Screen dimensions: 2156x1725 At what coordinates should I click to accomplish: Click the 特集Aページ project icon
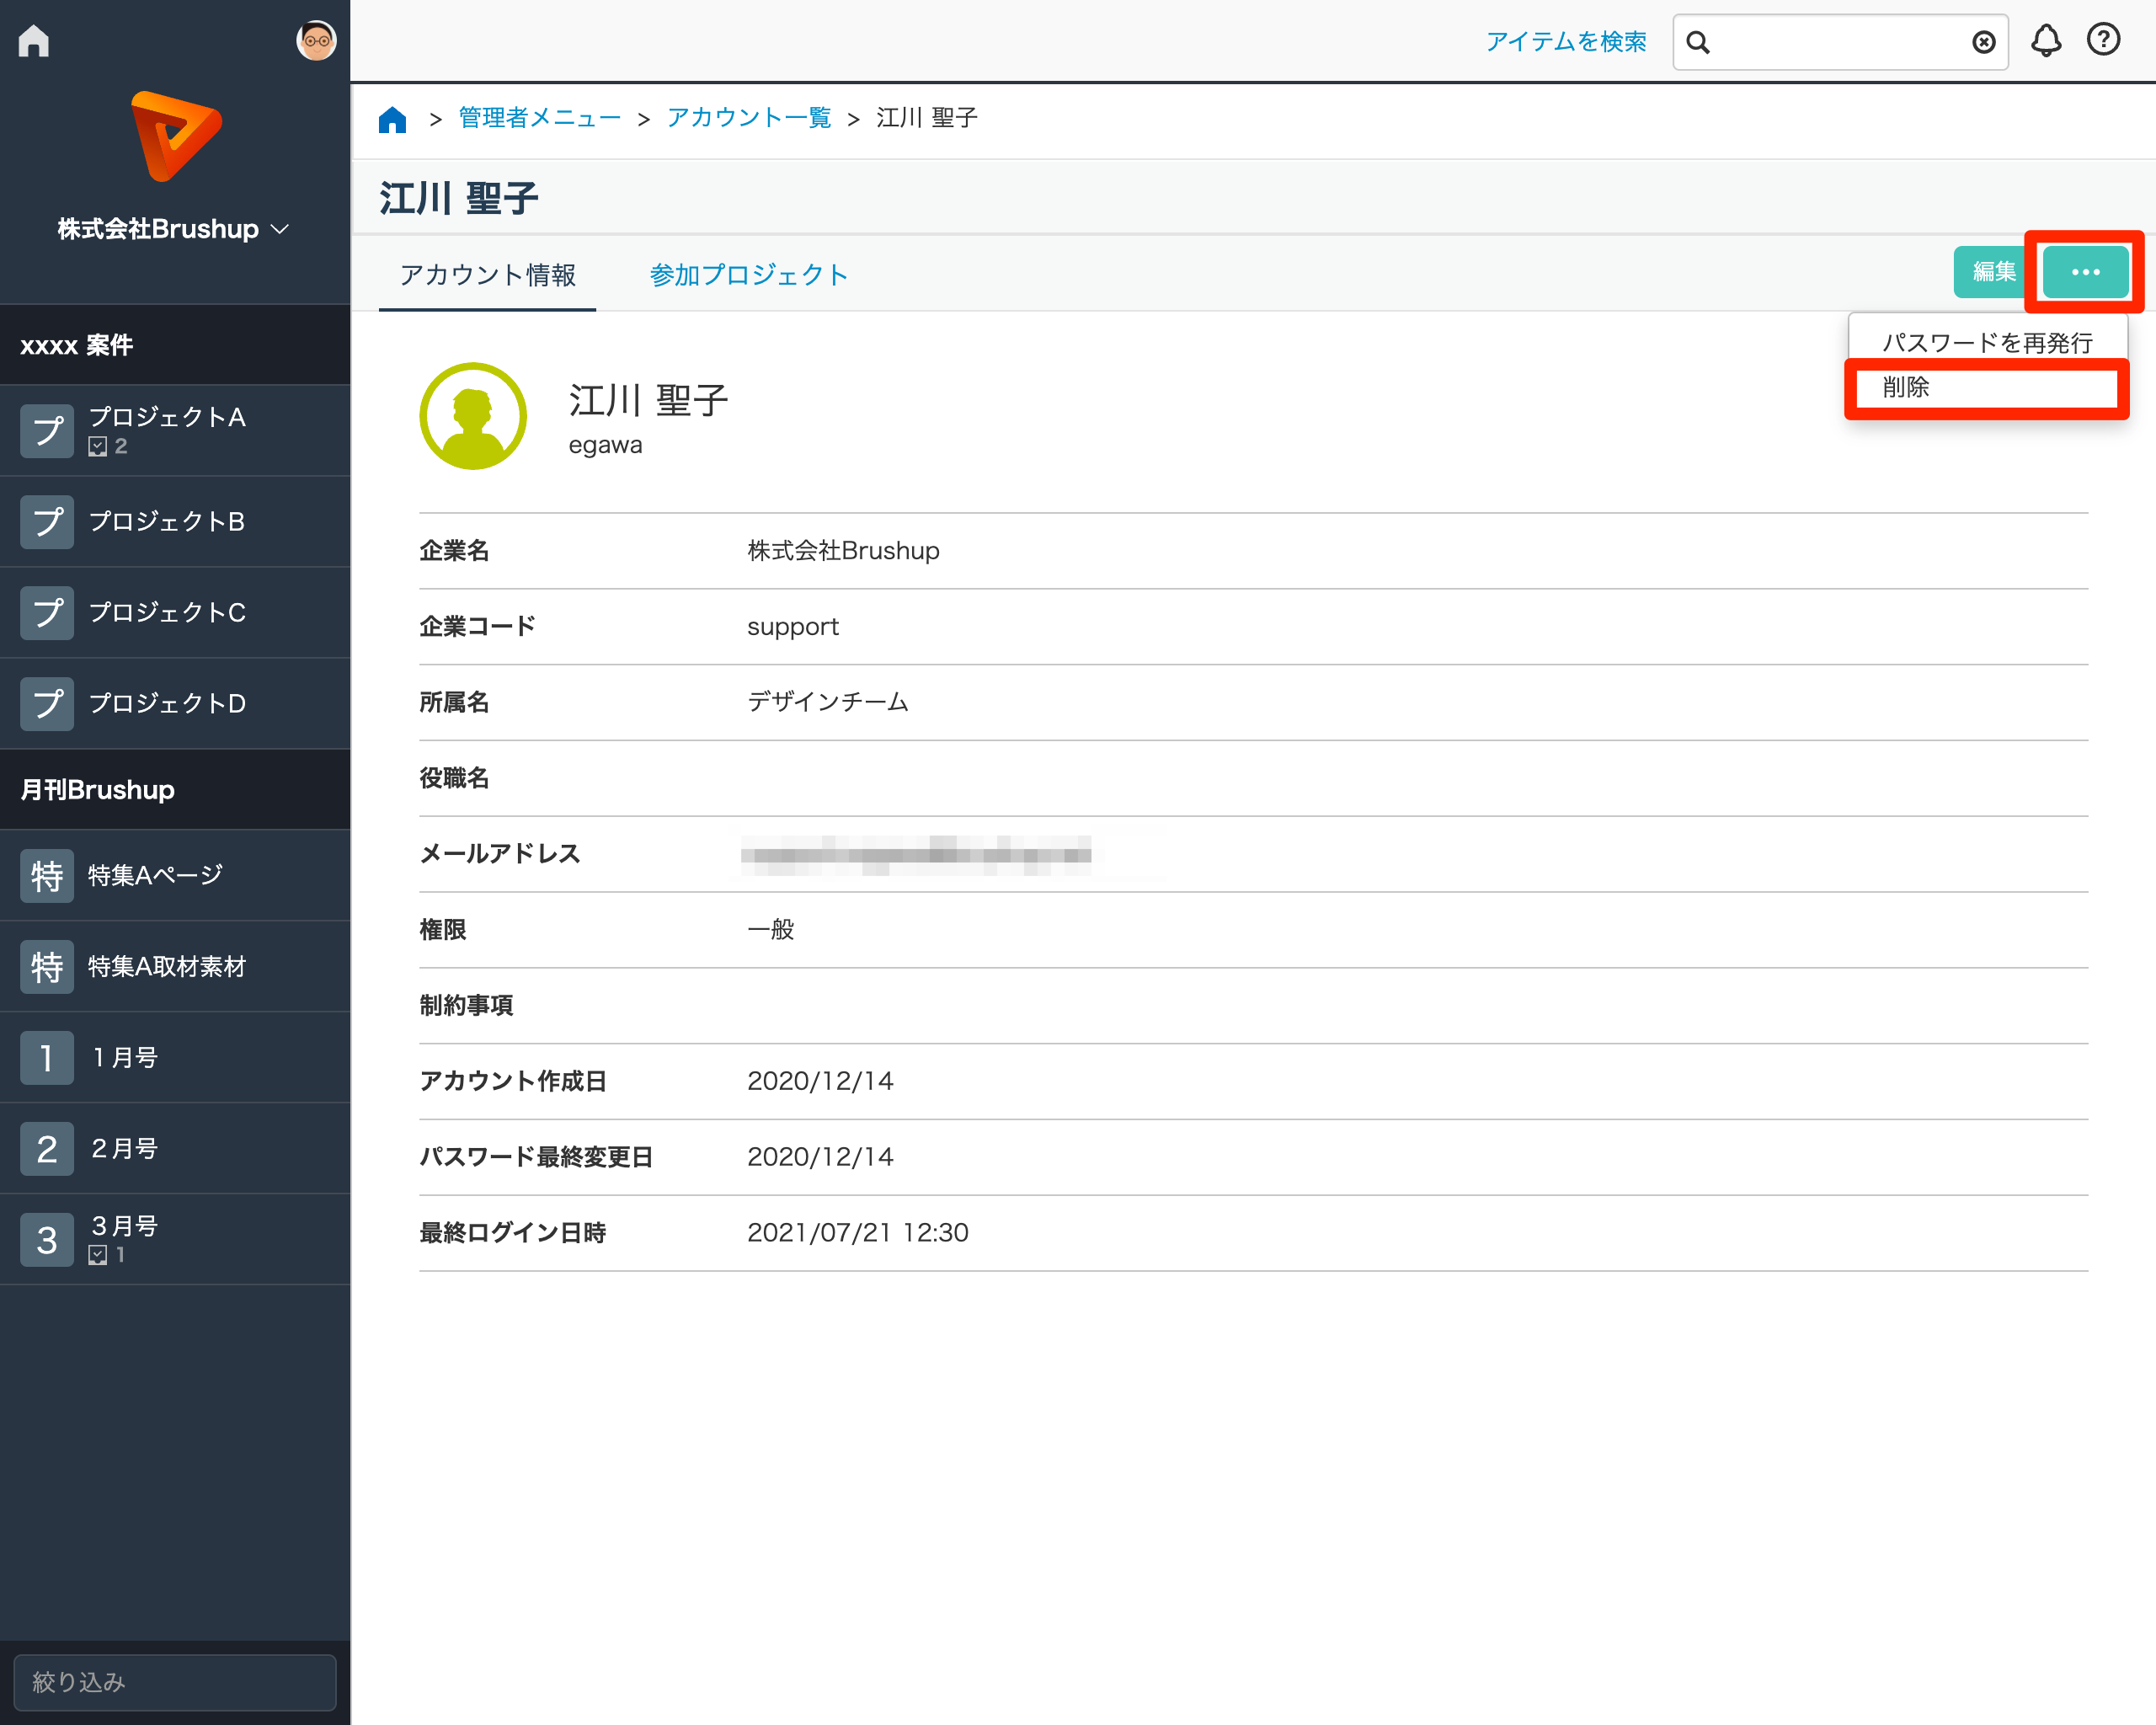(x=47, y=876)
